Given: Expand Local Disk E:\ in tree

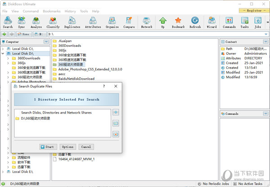Looking at the screenshot, I should pos(3,172).
